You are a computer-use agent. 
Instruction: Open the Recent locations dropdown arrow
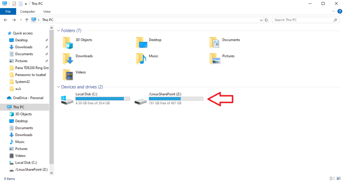21,20
